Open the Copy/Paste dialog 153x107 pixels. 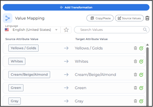(100, 18)
